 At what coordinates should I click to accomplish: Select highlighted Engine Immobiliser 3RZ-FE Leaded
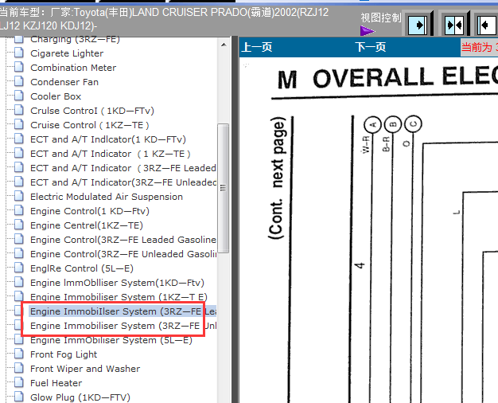point(123,311)
